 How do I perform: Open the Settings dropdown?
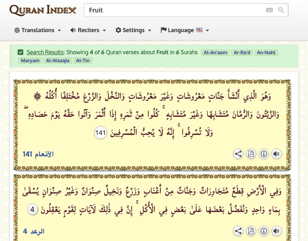click(134, 30)
